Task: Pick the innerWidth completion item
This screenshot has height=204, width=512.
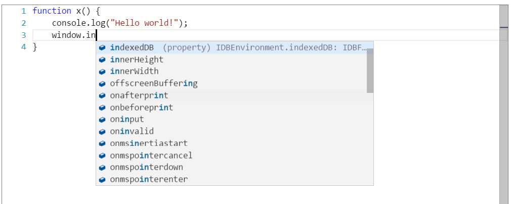Action: click(x=231, y=71)
